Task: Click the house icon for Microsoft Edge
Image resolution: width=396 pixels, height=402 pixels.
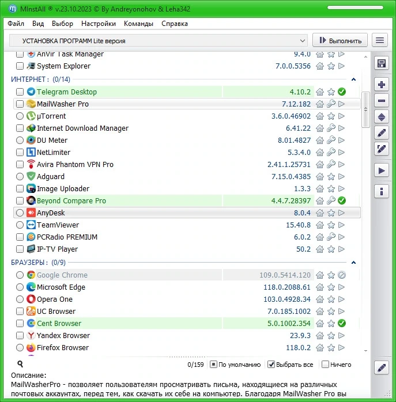Action: 320,287
